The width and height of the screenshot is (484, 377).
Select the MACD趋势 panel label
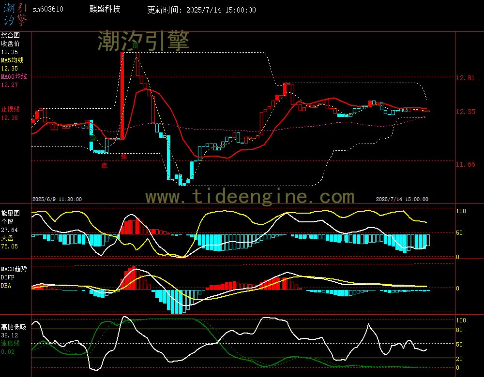click(14, 269)
